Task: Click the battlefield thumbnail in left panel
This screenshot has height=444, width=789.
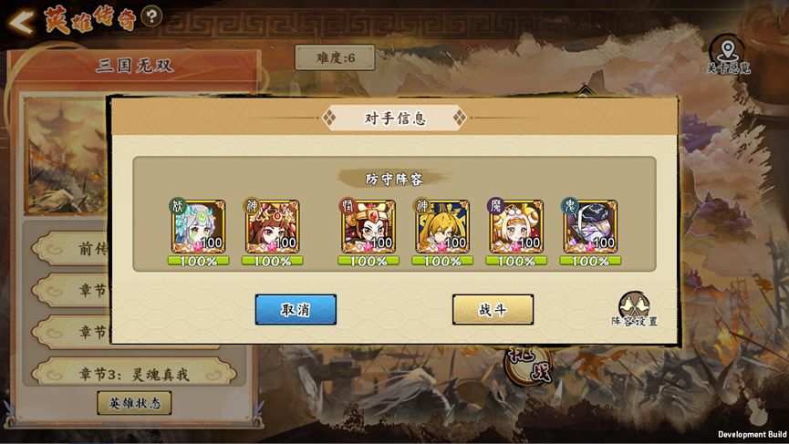Action: (x=67, y=156)
